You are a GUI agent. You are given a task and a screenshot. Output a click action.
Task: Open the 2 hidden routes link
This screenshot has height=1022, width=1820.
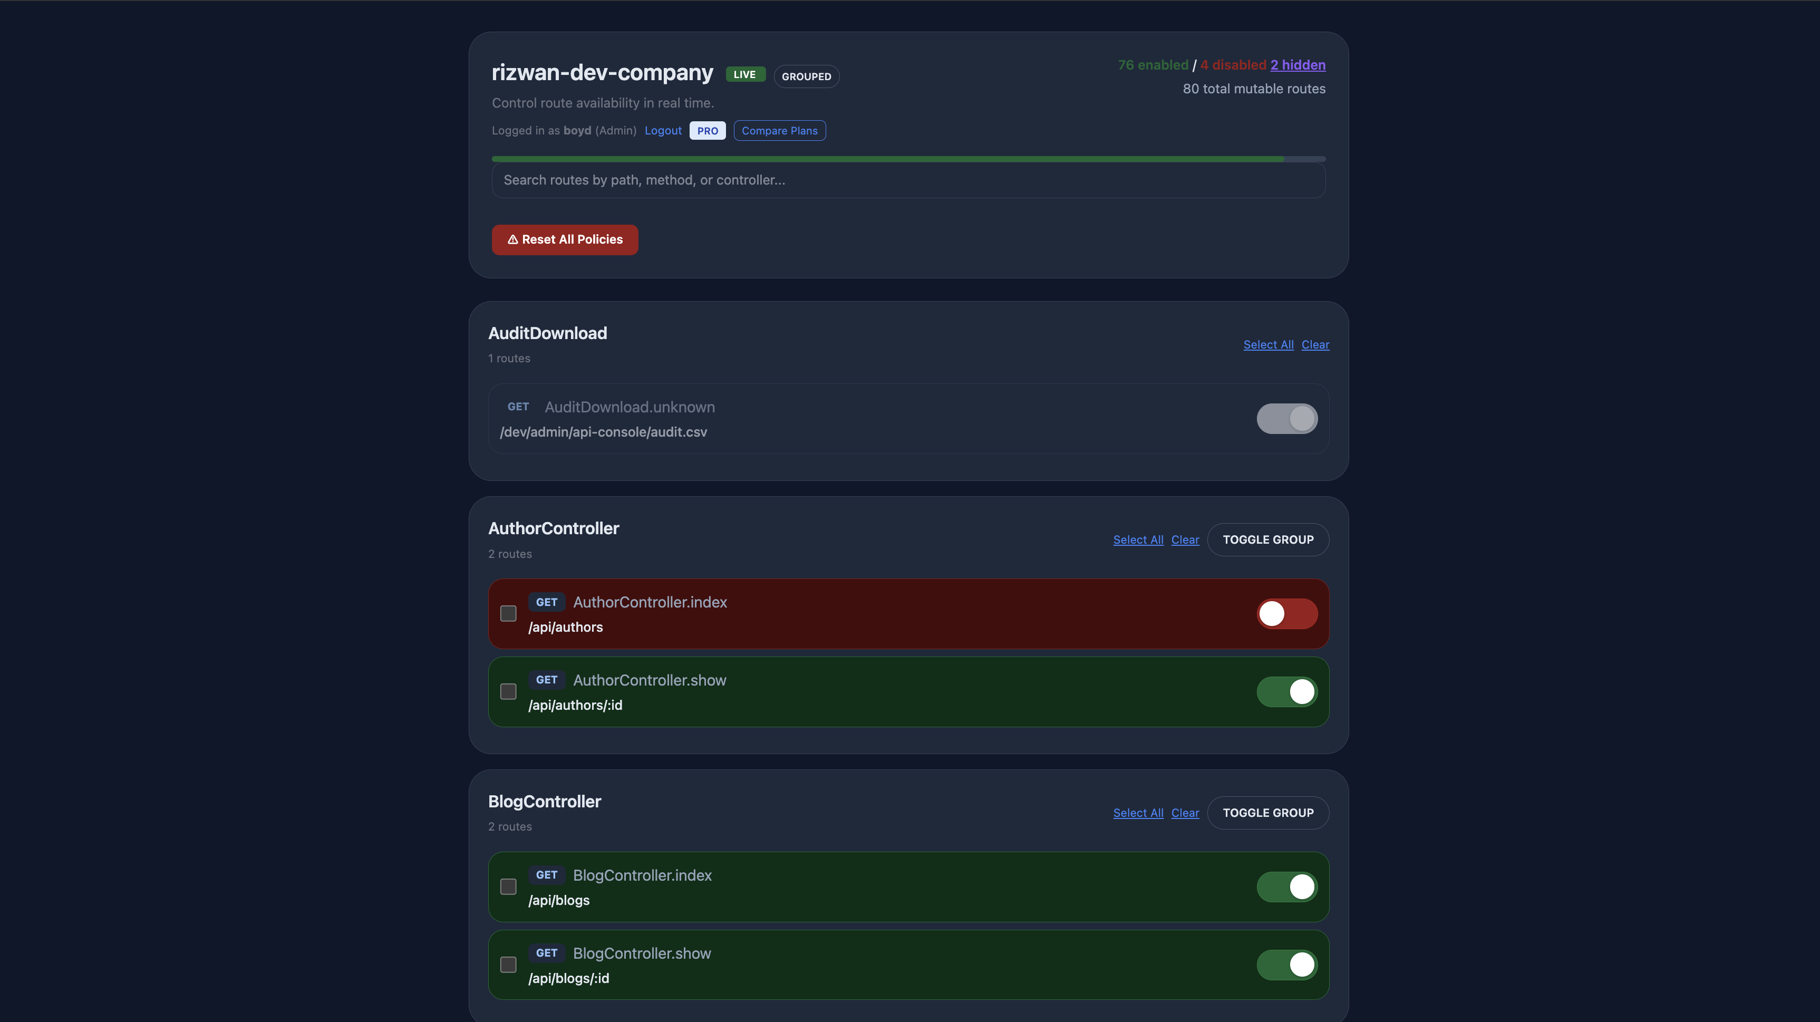[1297, 65]
